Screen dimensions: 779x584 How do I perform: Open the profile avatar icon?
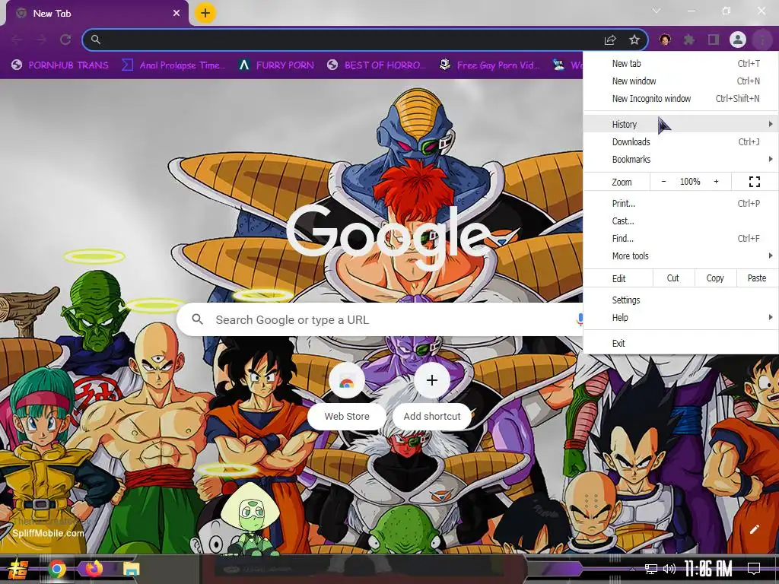coord(738,40)
